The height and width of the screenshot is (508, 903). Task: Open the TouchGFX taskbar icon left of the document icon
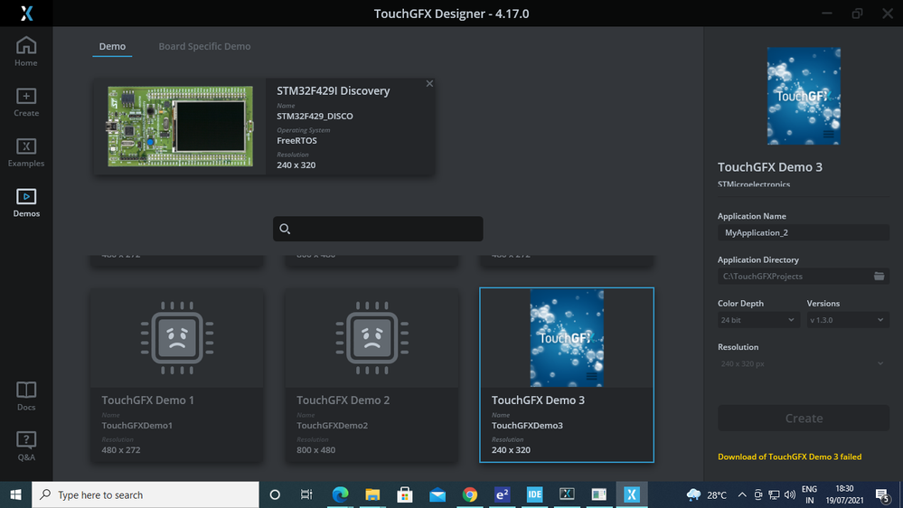567,494
